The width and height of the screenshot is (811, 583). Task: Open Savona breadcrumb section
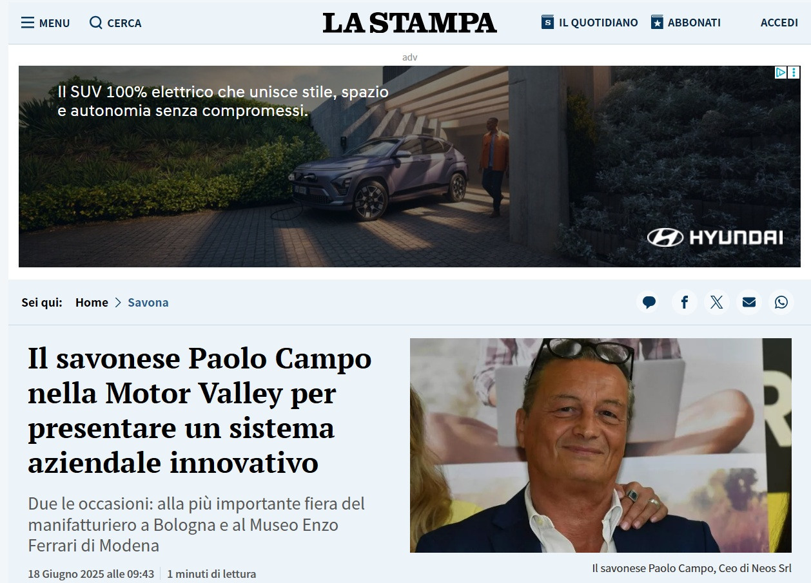click(148, 302)
